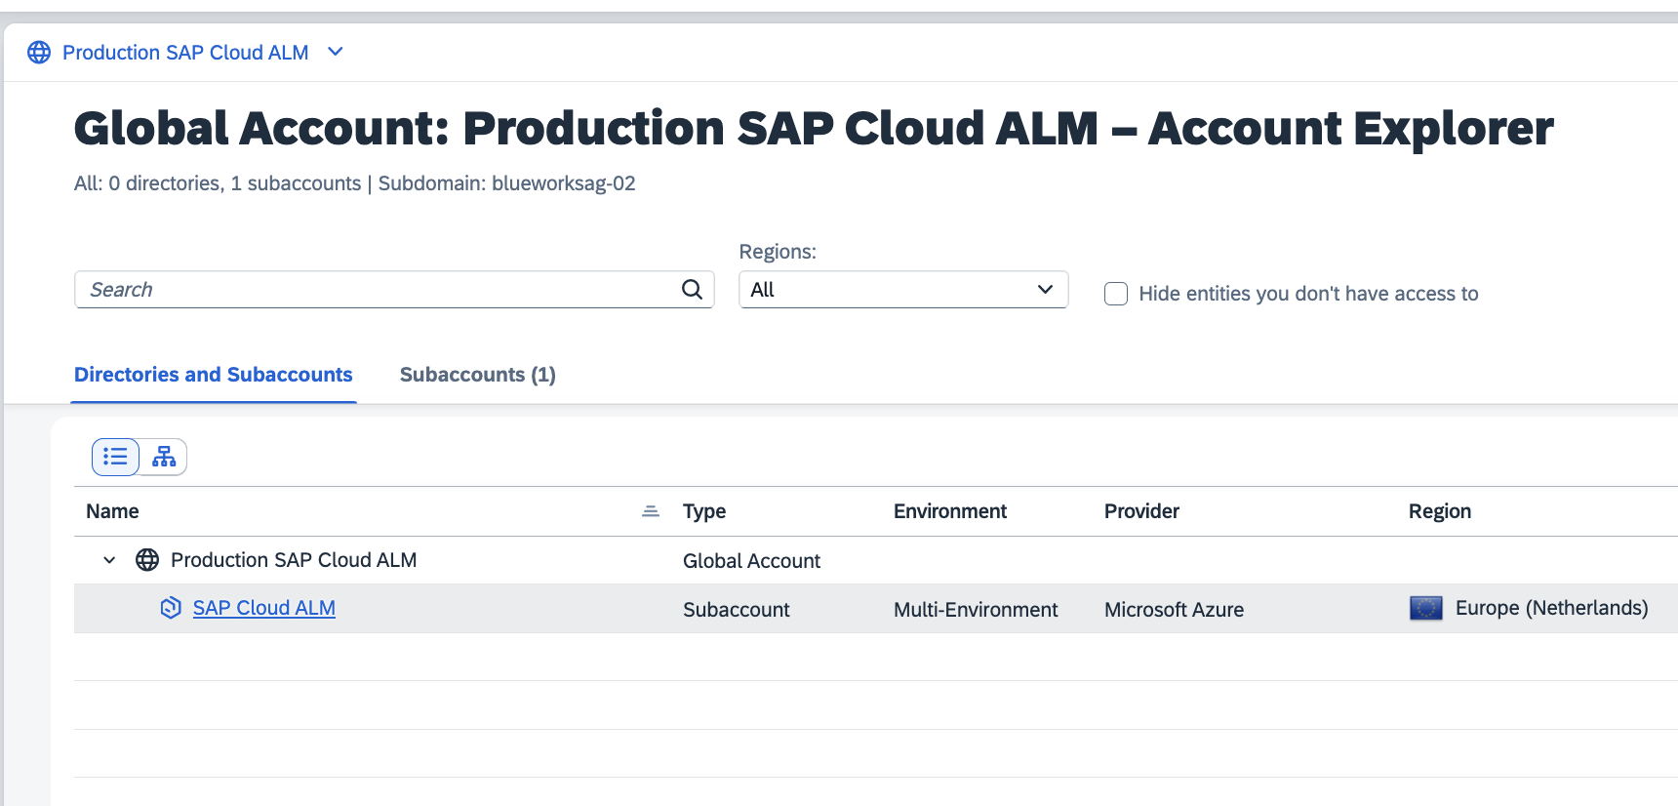Collapse the Production SAP Cloud ALM row
Image resolution: width=1678 pixels, height=806 pixels.
pyautogui.click(x=109, y=560)
